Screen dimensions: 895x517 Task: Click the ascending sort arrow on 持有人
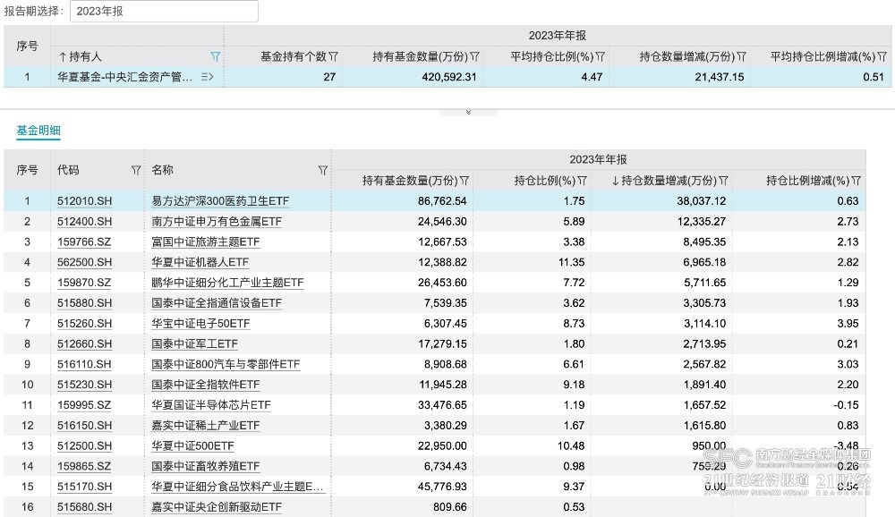(x=63, y=56)
